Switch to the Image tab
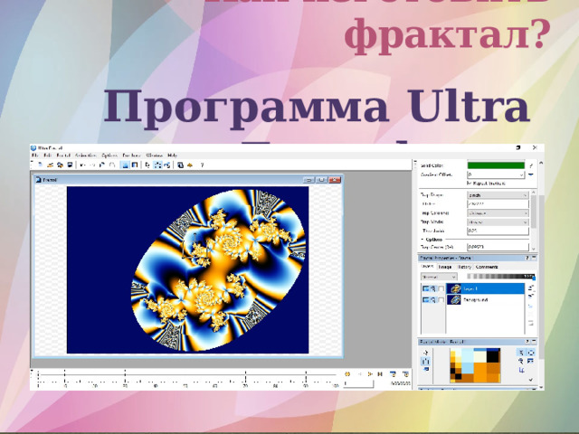Image resolution: width=579 pixels, height=434 pixels. pyautogui.click(x=445, y=267)
